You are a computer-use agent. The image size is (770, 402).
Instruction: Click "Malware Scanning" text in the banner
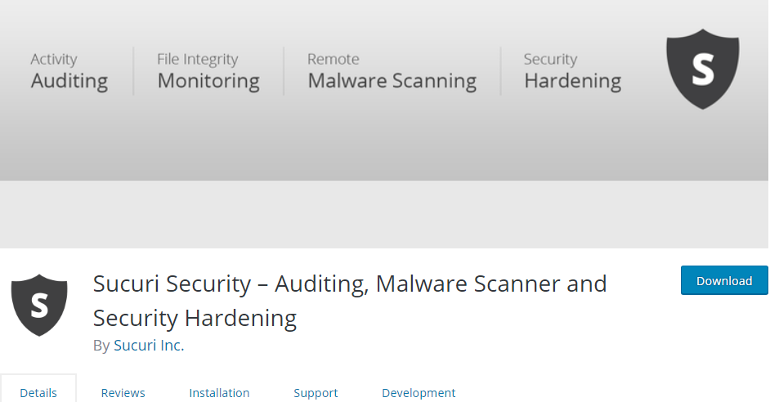tap(392, 81)
